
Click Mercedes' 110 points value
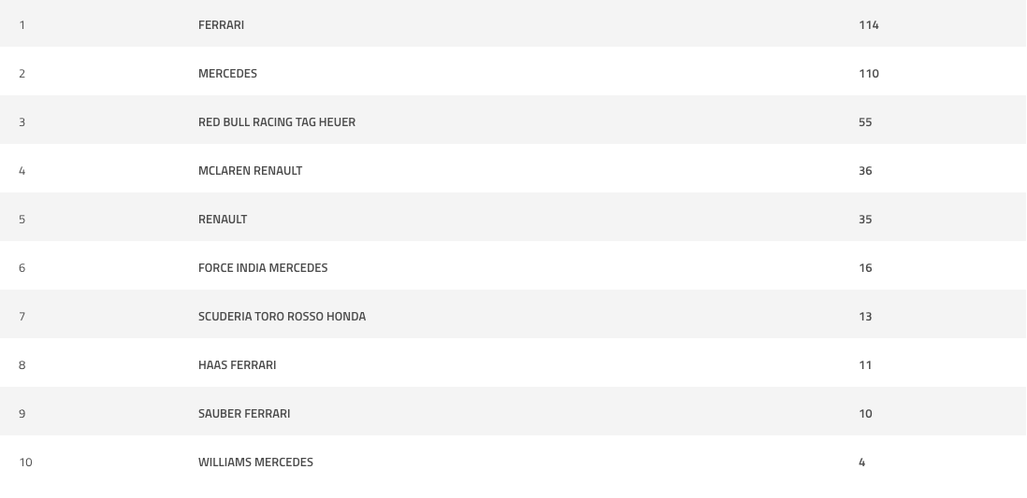869,73
